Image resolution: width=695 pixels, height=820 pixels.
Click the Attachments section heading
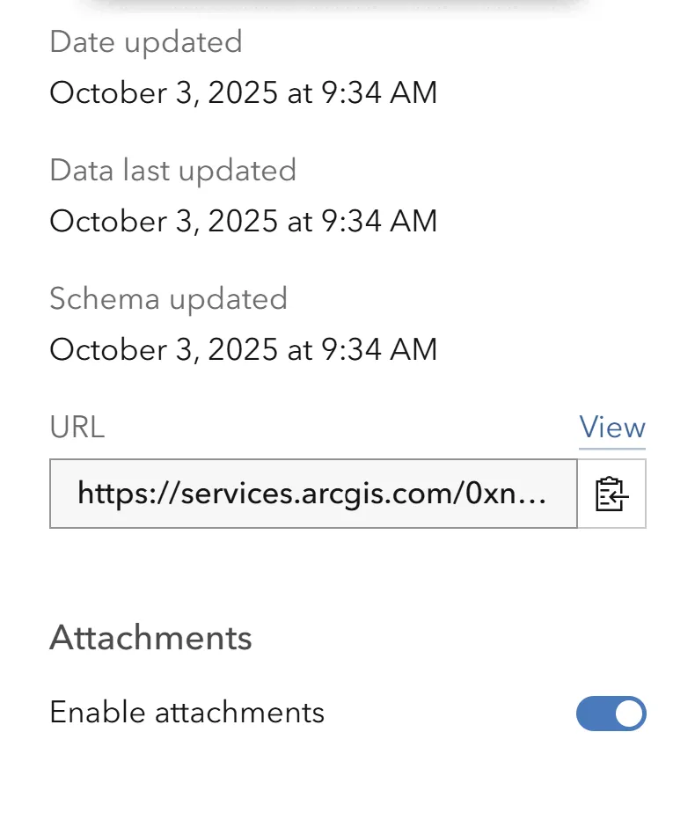tap(151, 638)
